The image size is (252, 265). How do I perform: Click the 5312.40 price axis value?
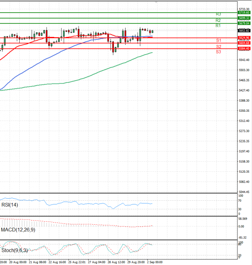(244, 121)
